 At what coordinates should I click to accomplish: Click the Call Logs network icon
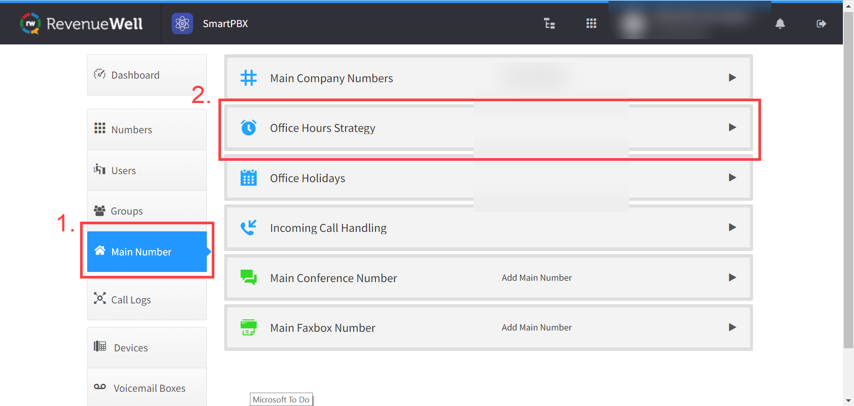tap(100, 298)
